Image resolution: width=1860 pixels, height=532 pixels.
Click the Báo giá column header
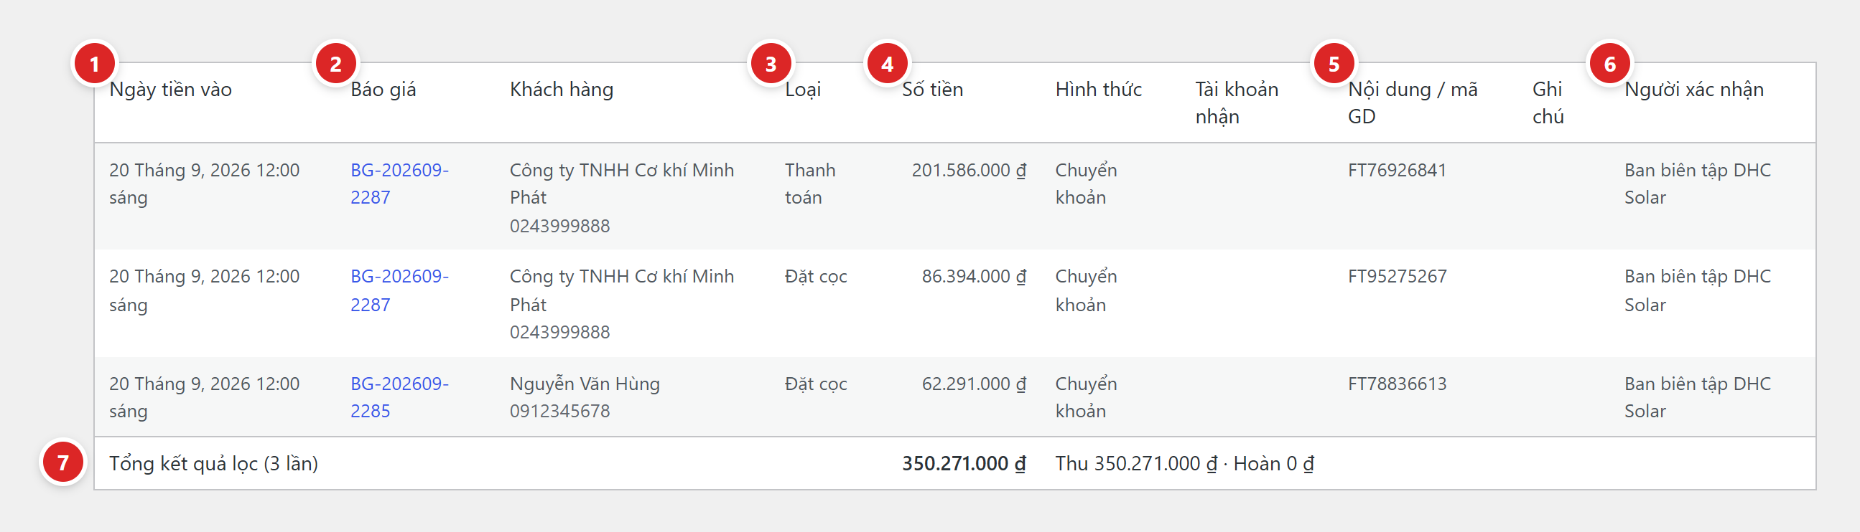383,90
